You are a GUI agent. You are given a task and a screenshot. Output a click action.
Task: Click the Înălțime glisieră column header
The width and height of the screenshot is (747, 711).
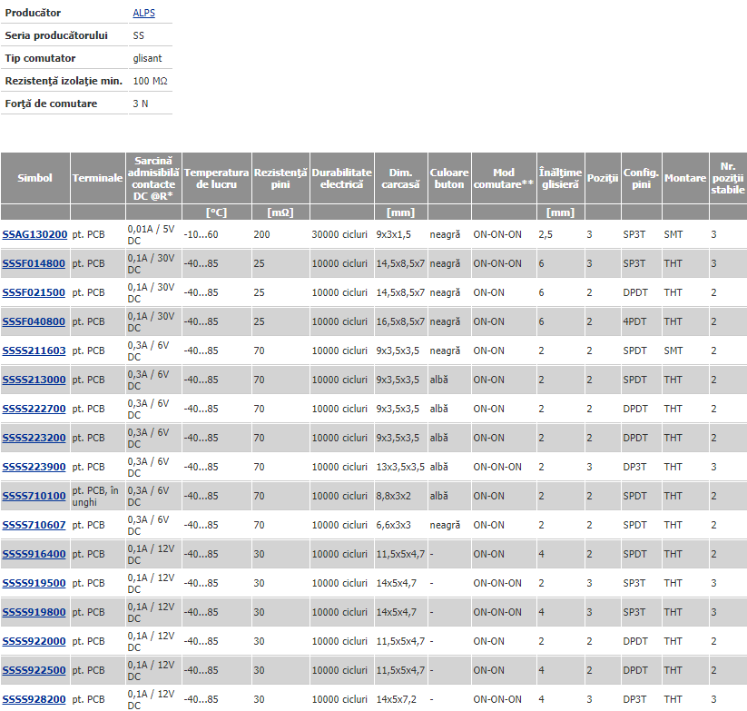tap(561, 178)
